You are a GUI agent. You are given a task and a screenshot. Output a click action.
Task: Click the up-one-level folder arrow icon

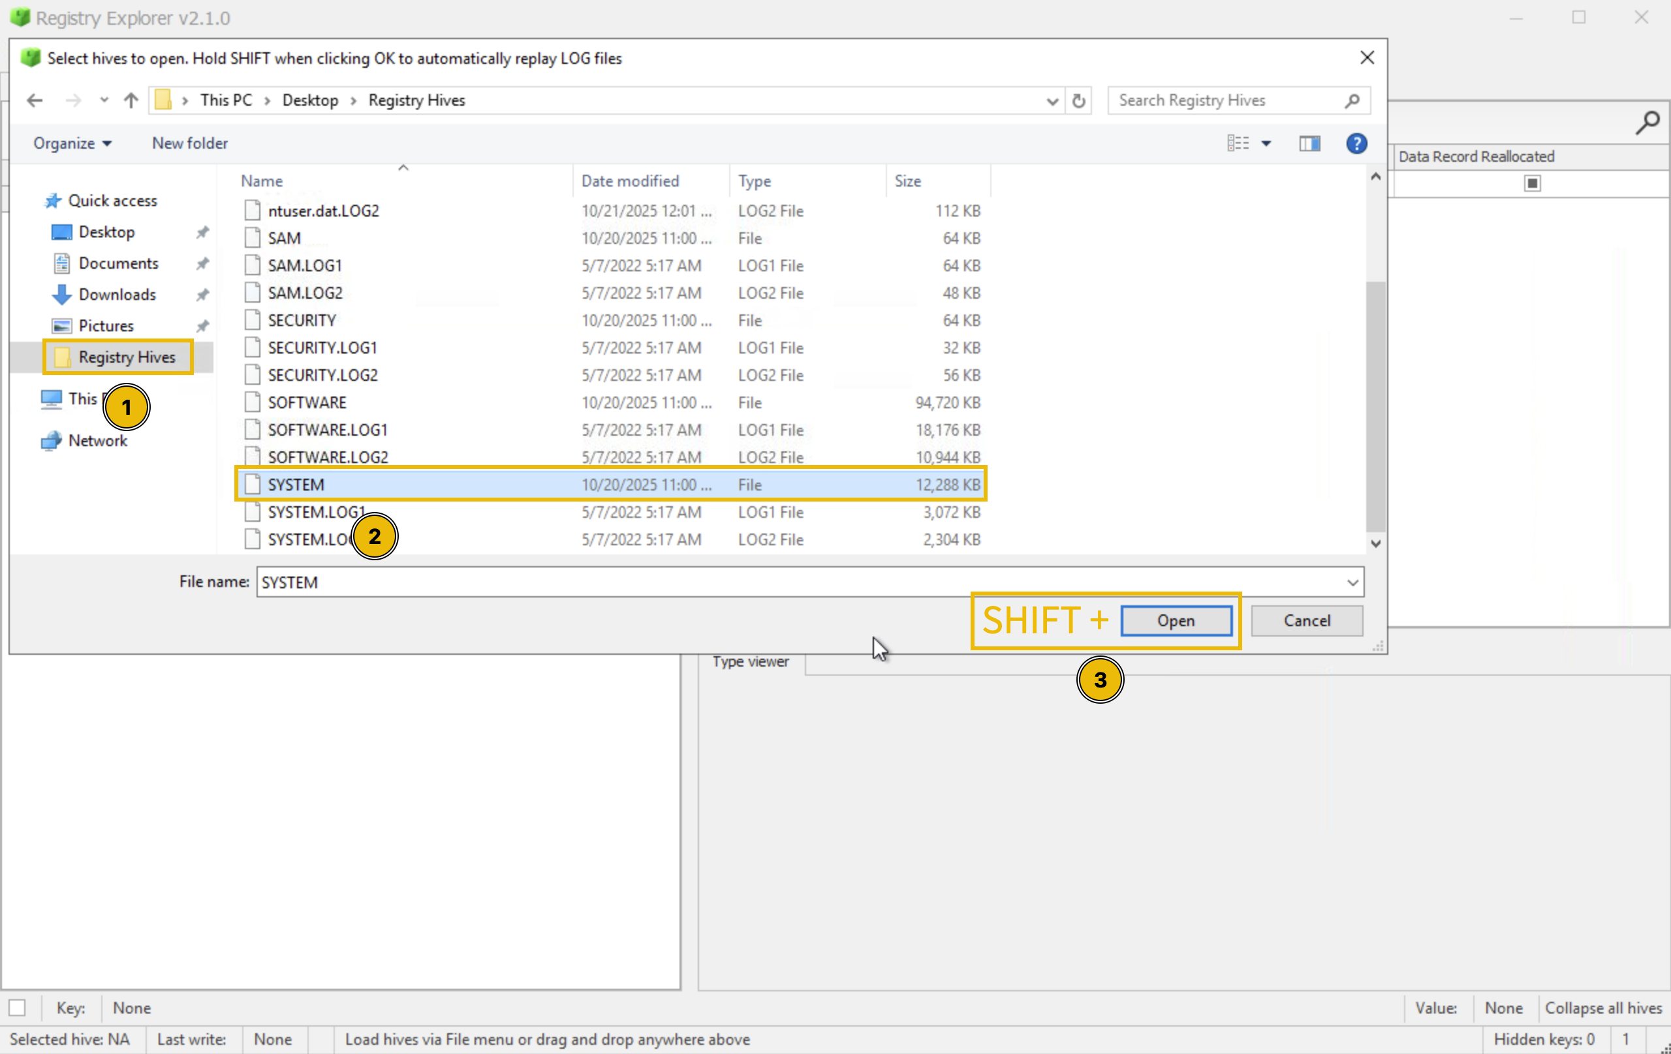(131, 100)
